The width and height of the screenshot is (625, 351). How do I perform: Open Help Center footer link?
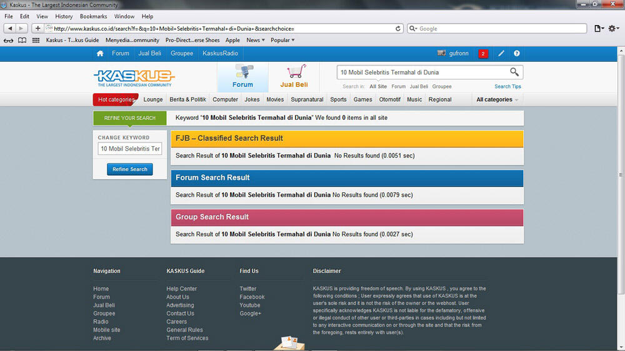(x=181, y=289)
